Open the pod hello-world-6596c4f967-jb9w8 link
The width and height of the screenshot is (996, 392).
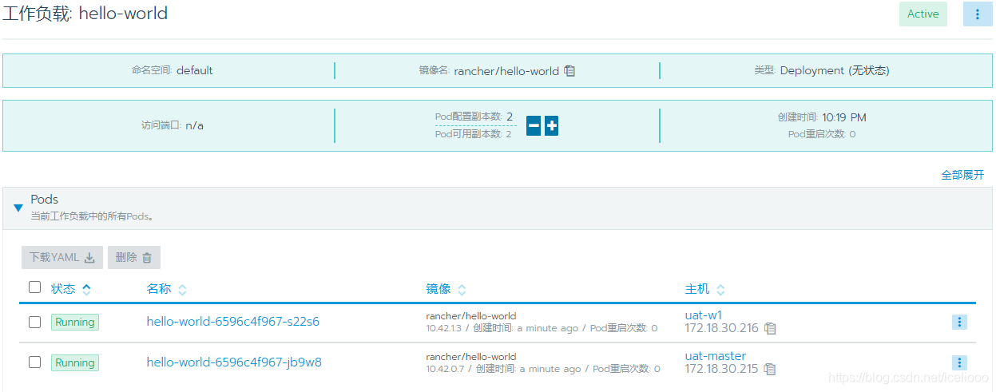(x=234, y=362)
